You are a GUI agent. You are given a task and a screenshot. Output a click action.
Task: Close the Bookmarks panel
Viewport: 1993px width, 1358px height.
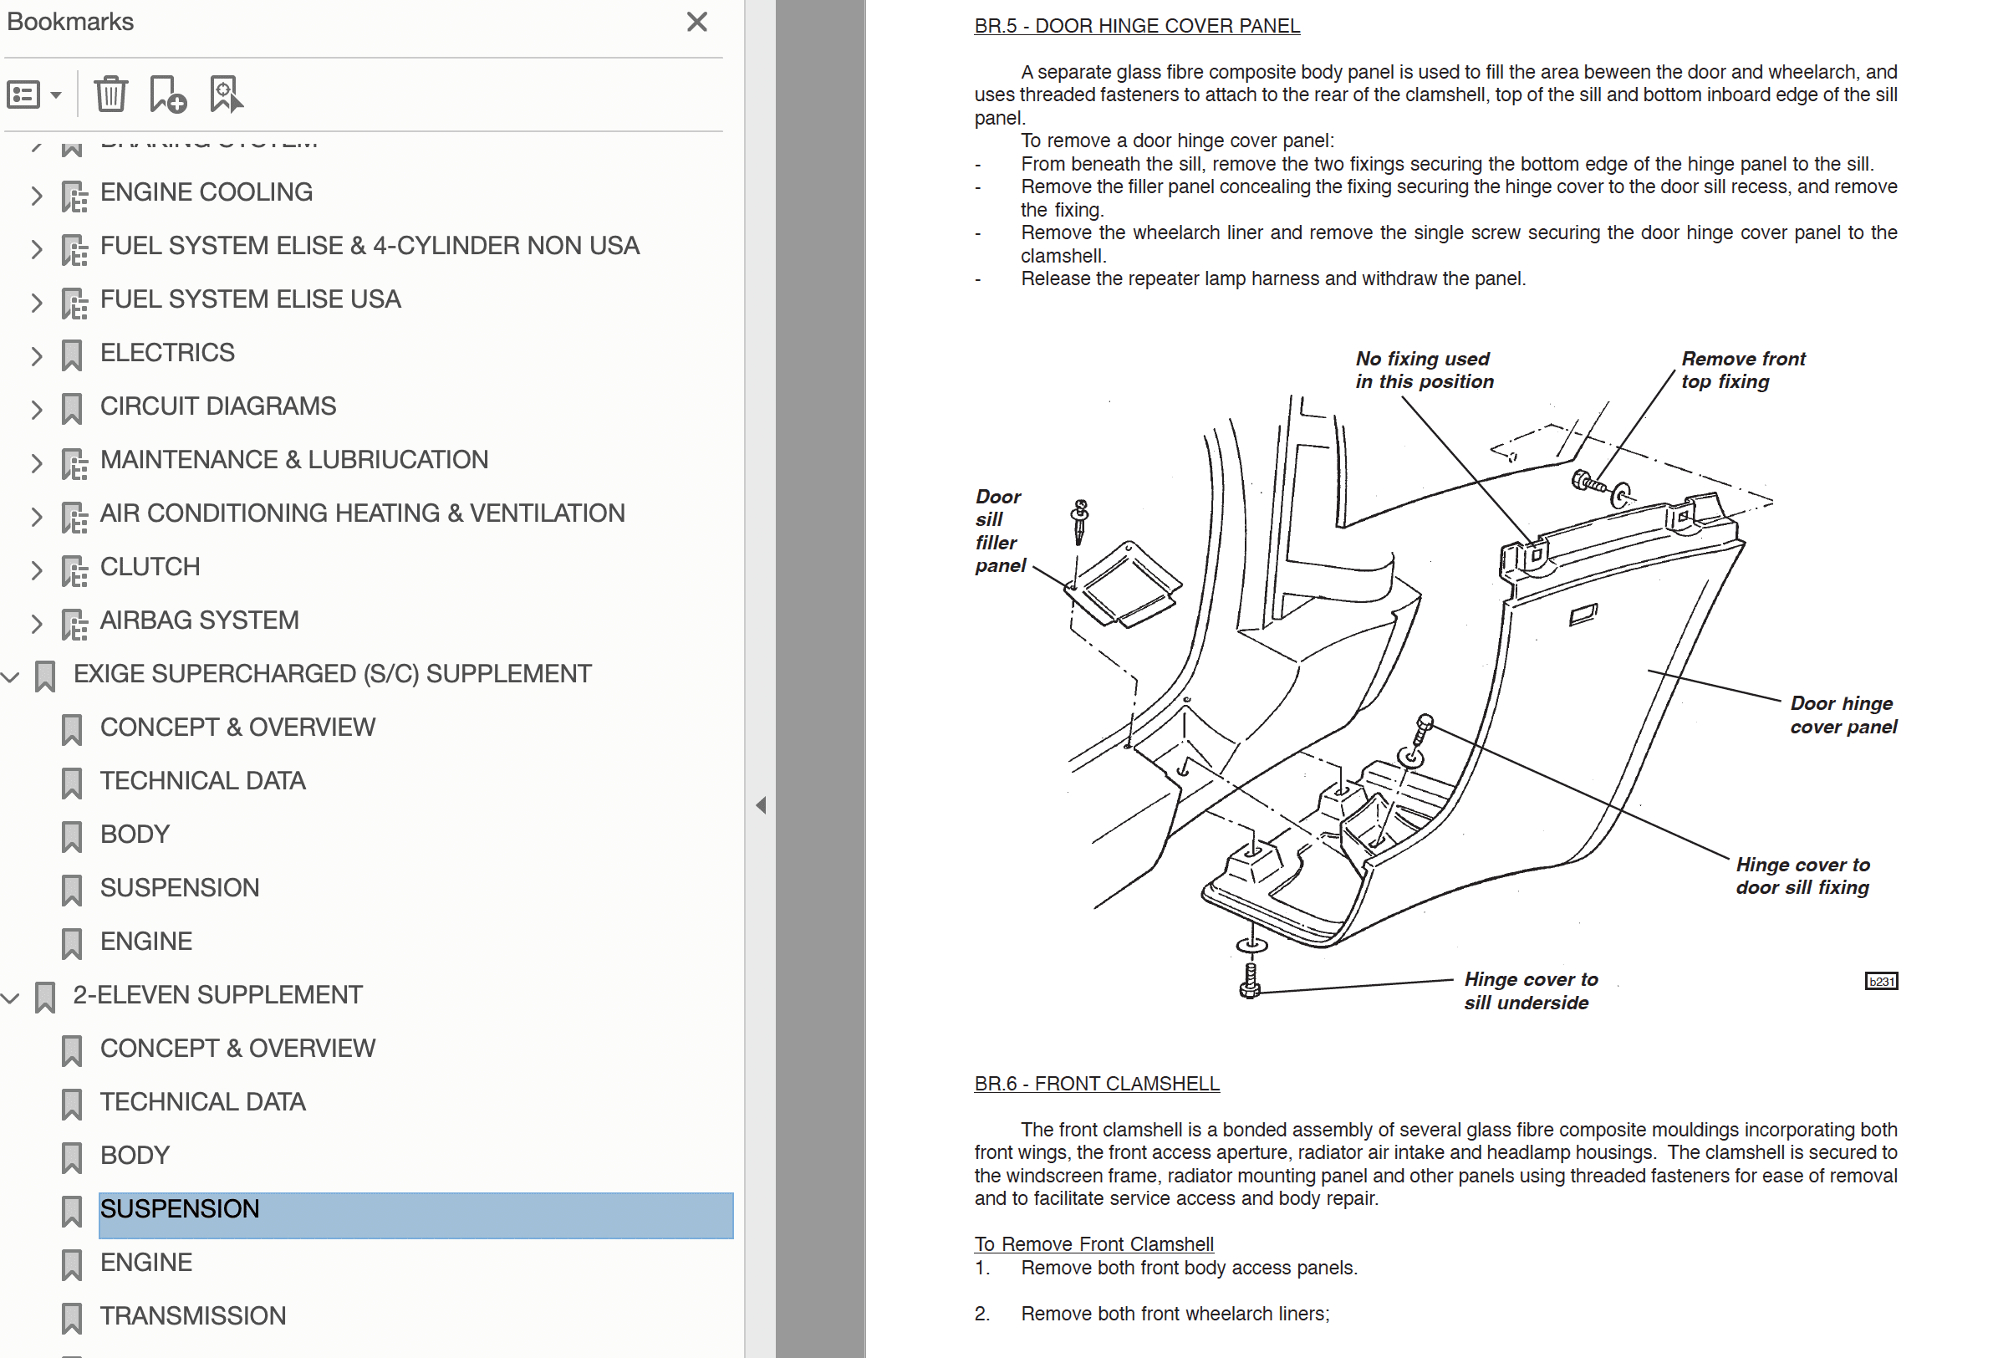[696, 23]
